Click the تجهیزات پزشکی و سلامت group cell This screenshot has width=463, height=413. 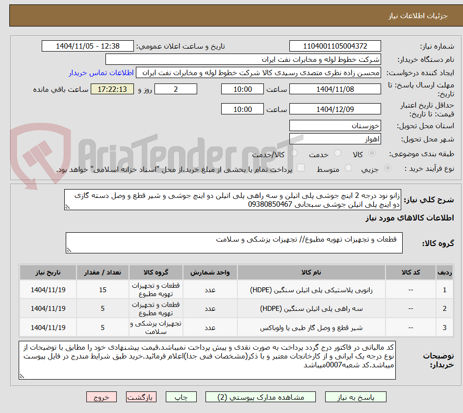pos(156,328)
